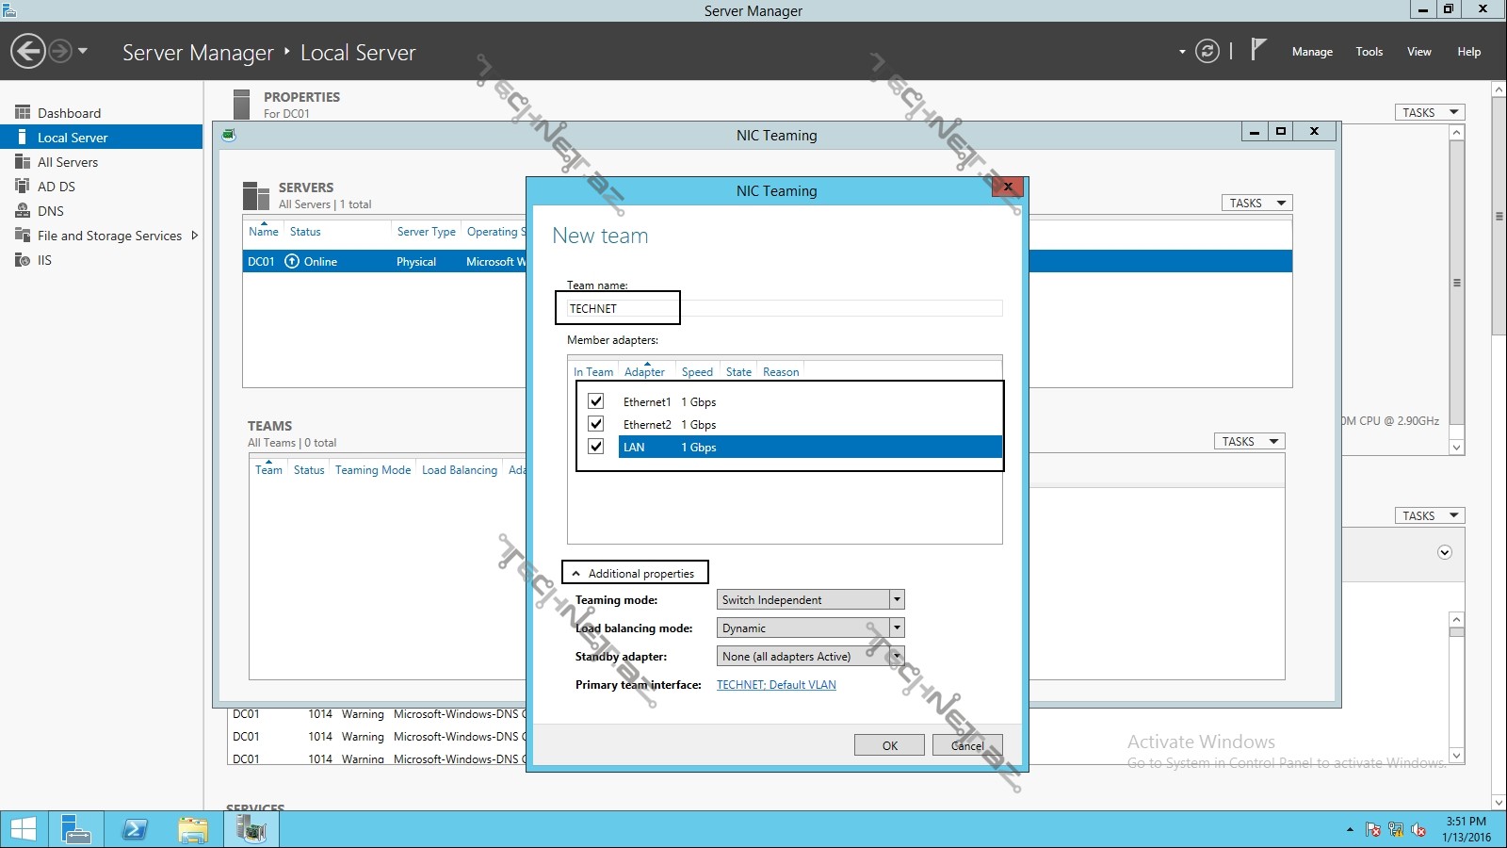The width and height of the screenshot is (1507, 848).
Task: Toggle the LAN adapter checkbox
Action: [x=595, y=447]
